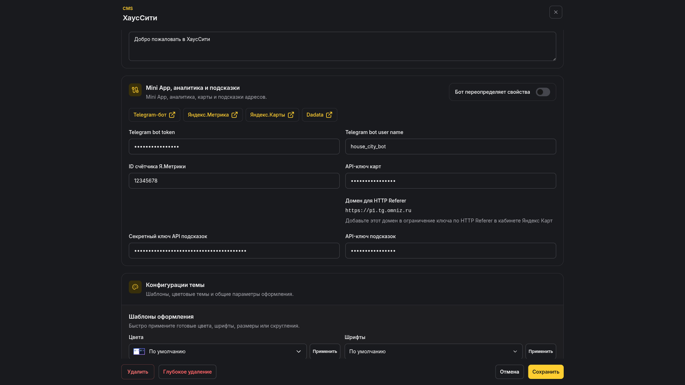685x385 pixels.
Task: Open the Цвета template dropdown
Action: pos(218,352)
